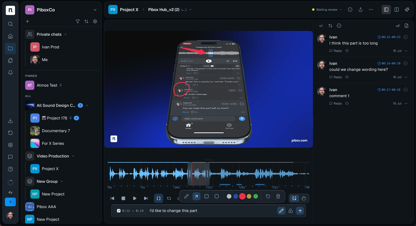The image size is (416, 226).
Task: Sort the comments list
Action: pos(330,26)
